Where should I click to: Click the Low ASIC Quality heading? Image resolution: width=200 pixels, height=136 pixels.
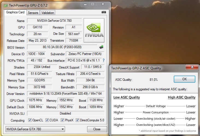[x=127, y=97]
